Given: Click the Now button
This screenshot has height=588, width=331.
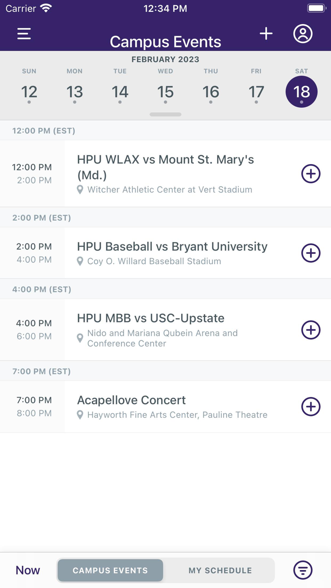Looking at the screenshot, I should tap(27, 570).
